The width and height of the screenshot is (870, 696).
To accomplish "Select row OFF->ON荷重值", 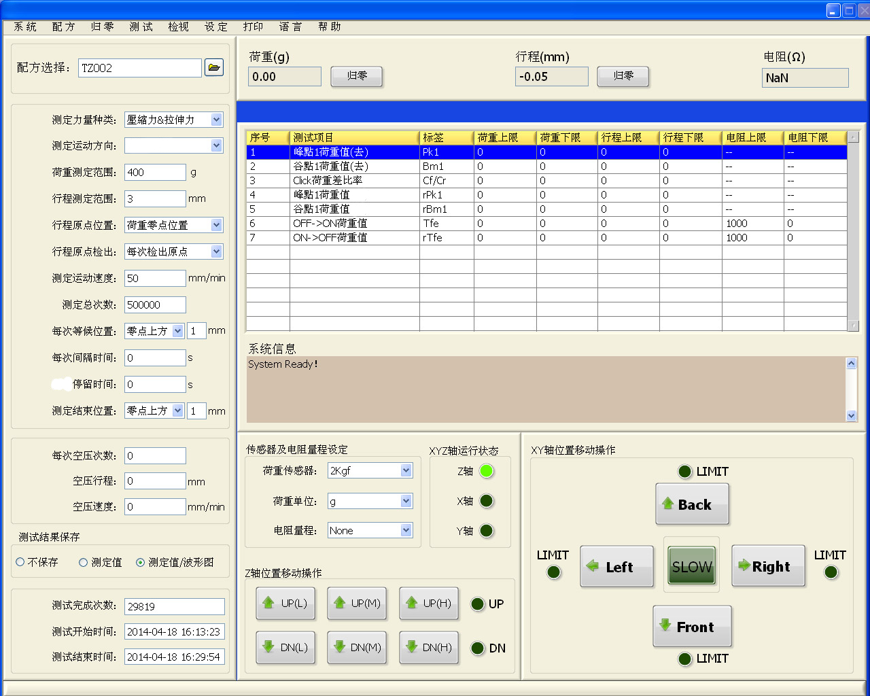I will 546,224.
